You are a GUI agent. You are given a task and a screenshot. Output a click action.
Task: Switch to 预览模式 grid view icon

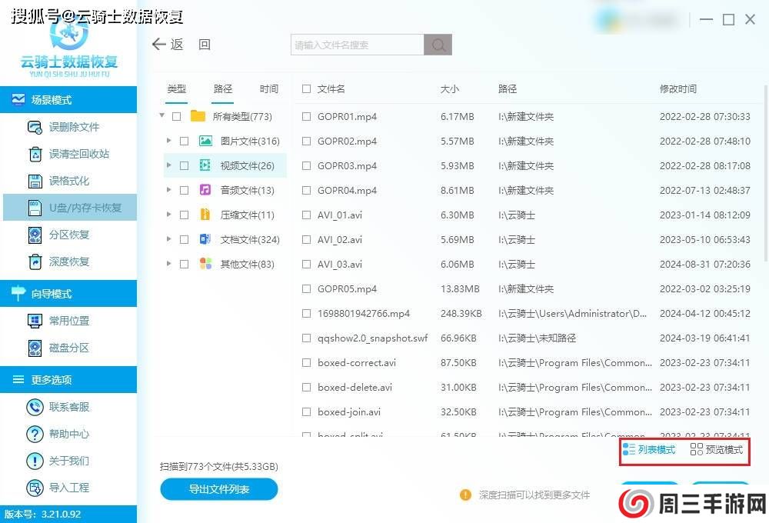pyautogui.click(x=696, y=450)
